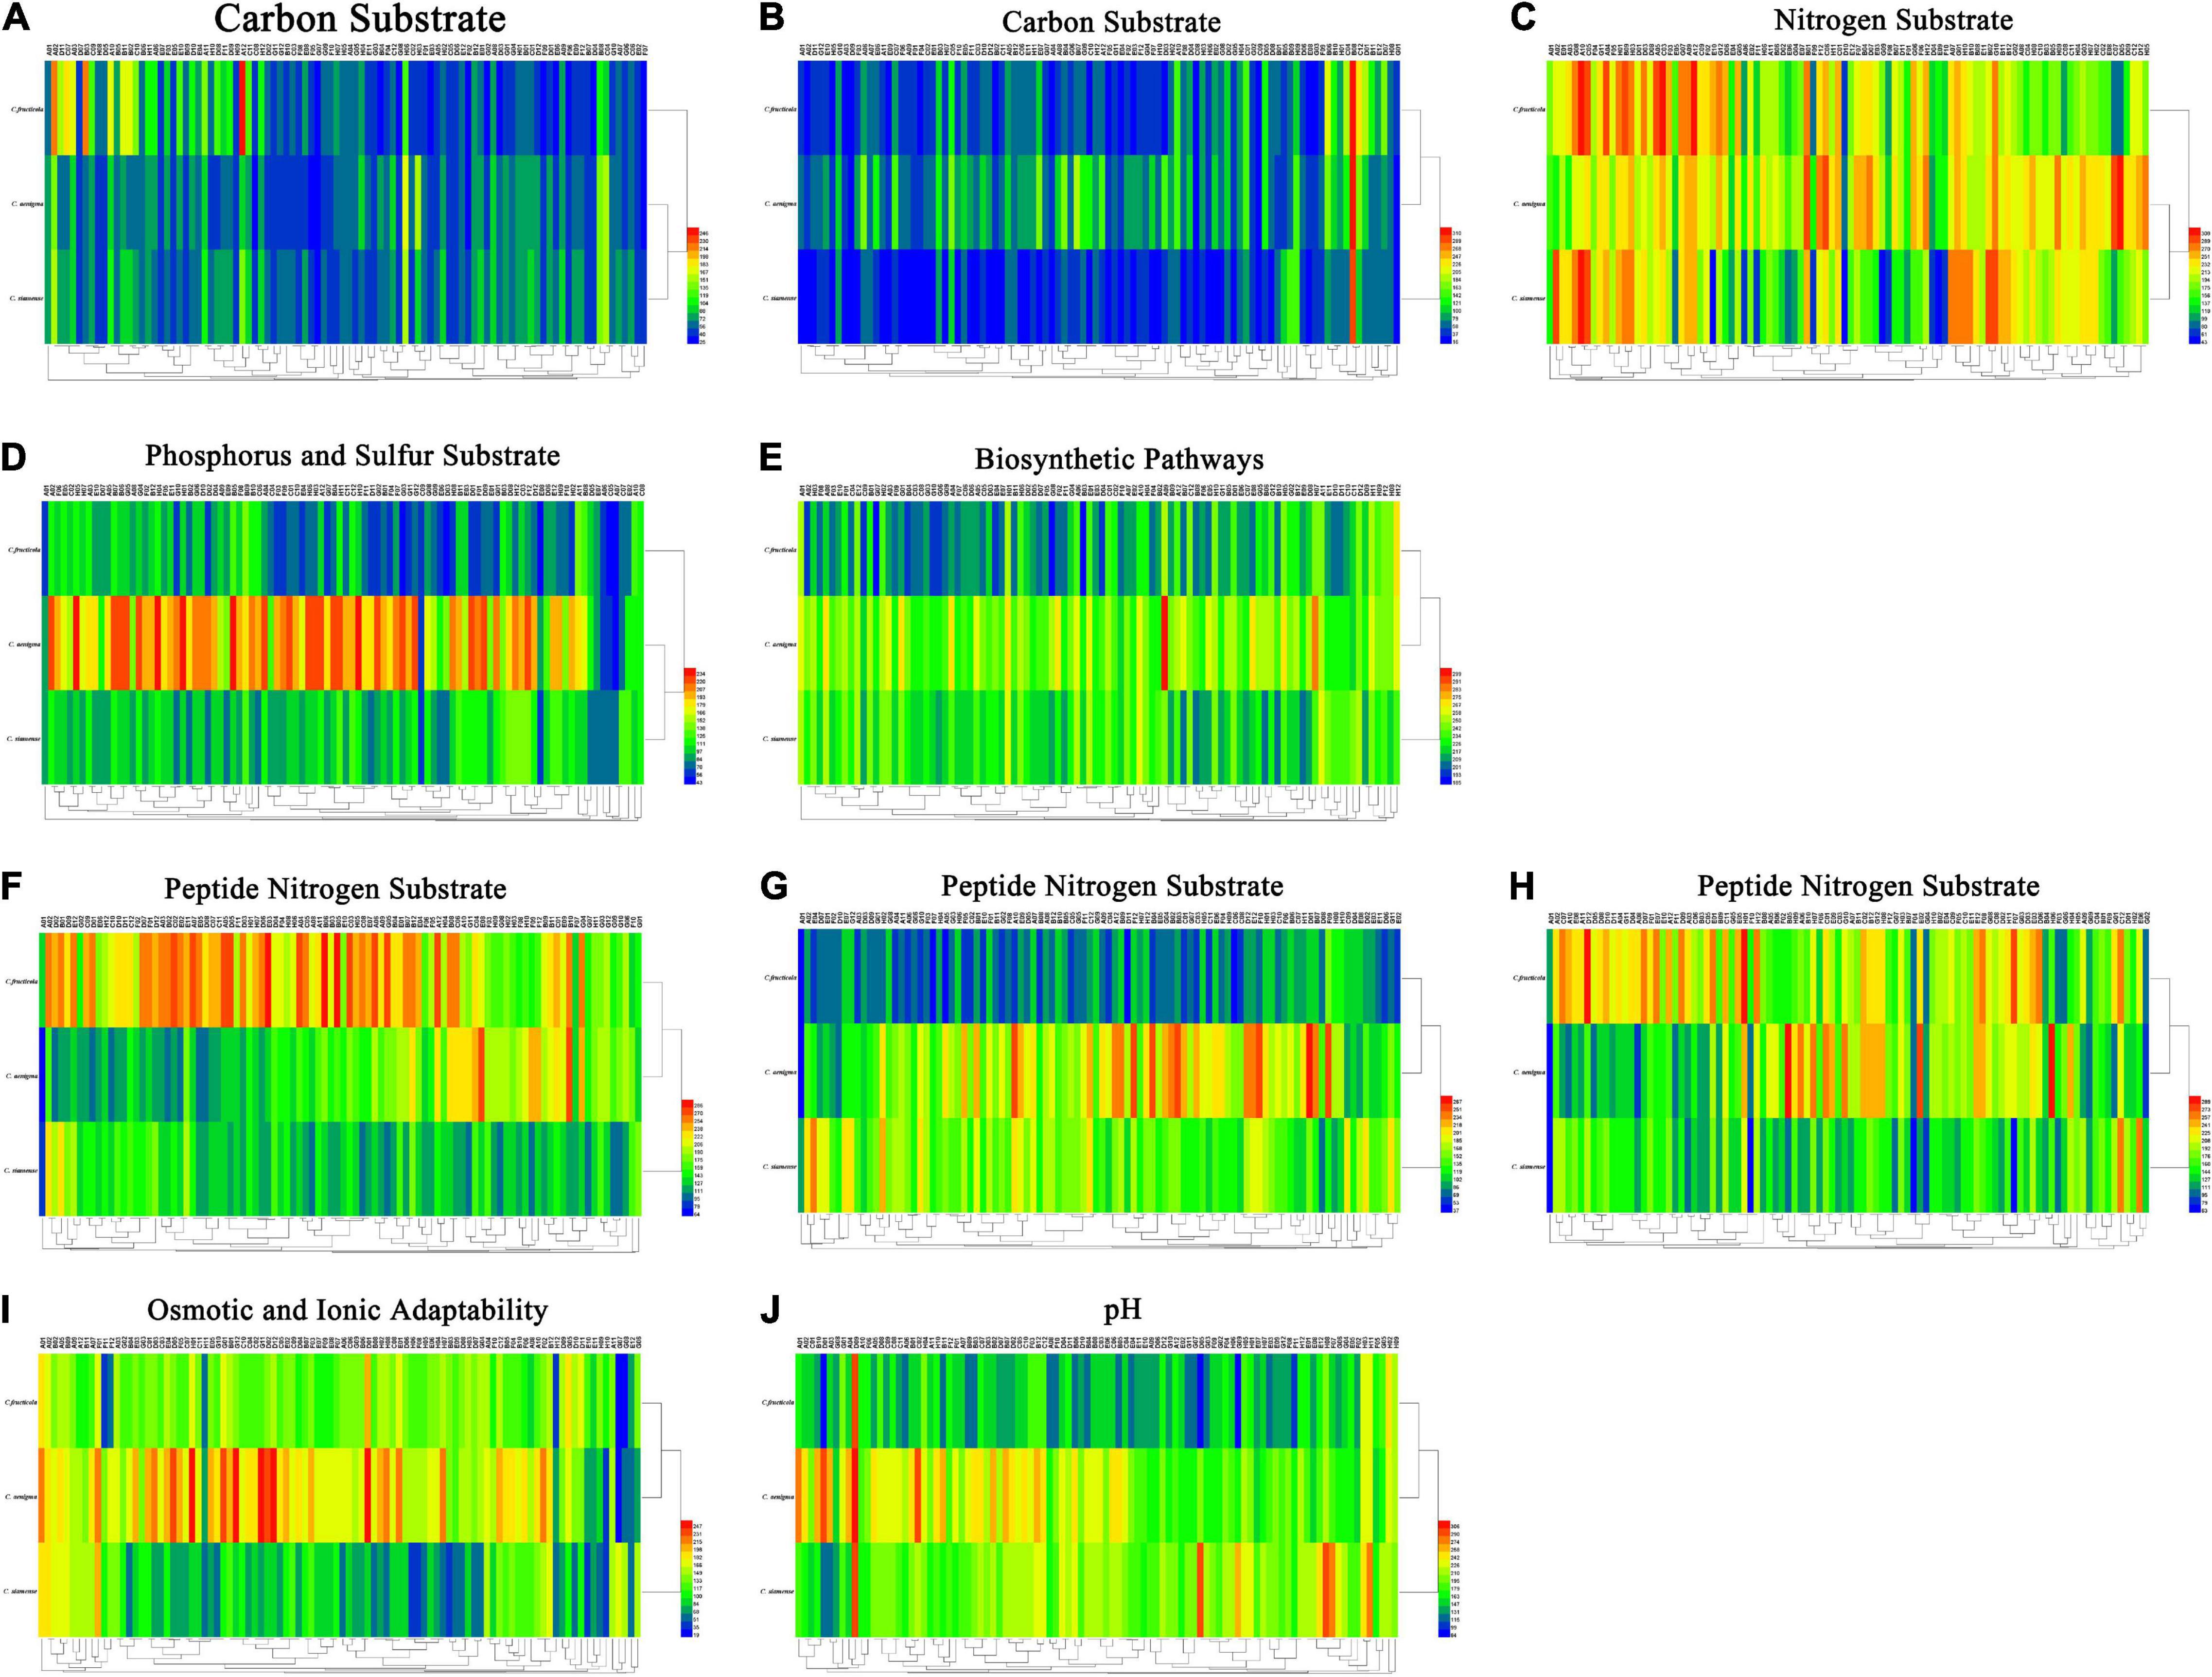This screenshot has height=1677, width=2212.
Task: Click the panel letter H
Action: (x=1522, y=887)
